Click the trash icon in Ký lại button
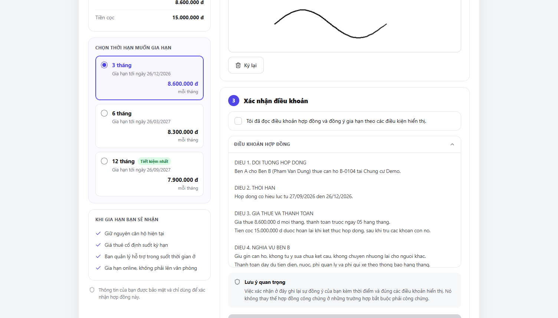The image size is (558, 318). coord(238,65)
